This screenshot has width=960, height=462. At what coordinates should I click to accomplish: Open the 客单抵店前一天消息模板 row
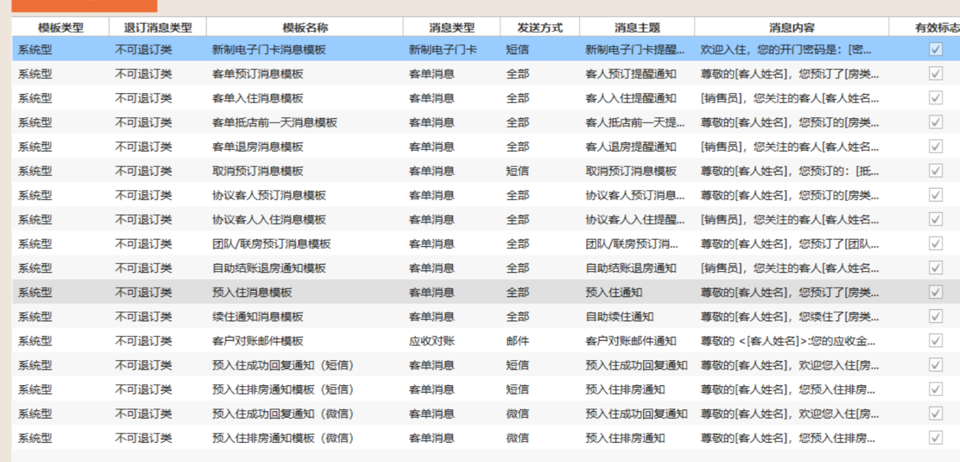[274, 123]
